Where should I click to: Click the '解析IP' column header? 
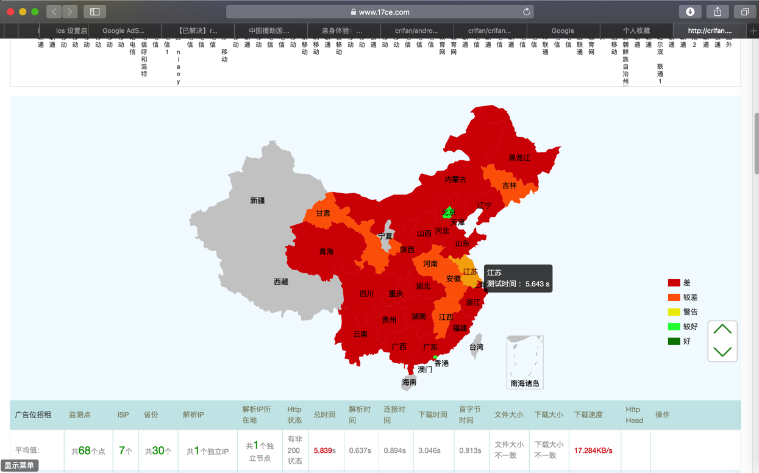click(193, 414)
